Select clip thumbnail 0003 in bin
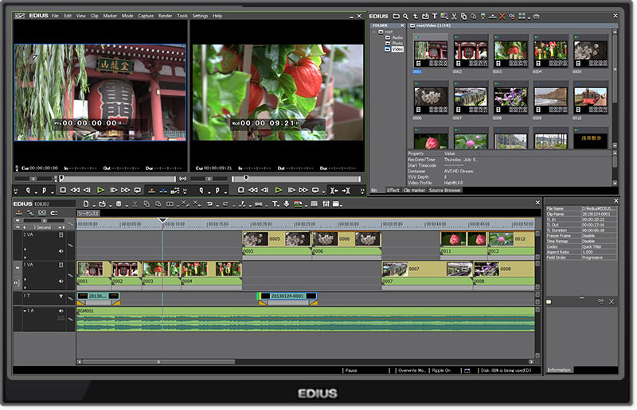This screenshot has height=410, width=637. pos(510,51)
